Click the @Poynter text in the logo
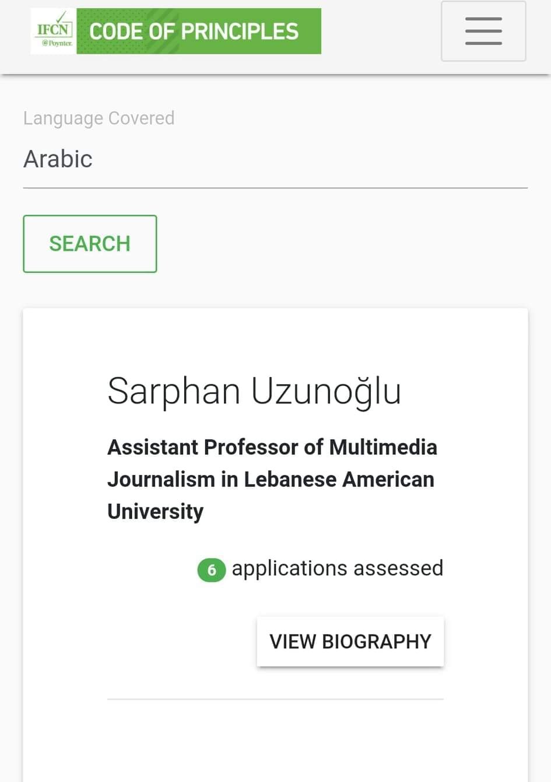Screen dimensions: 551x782 tap(57, 43)
